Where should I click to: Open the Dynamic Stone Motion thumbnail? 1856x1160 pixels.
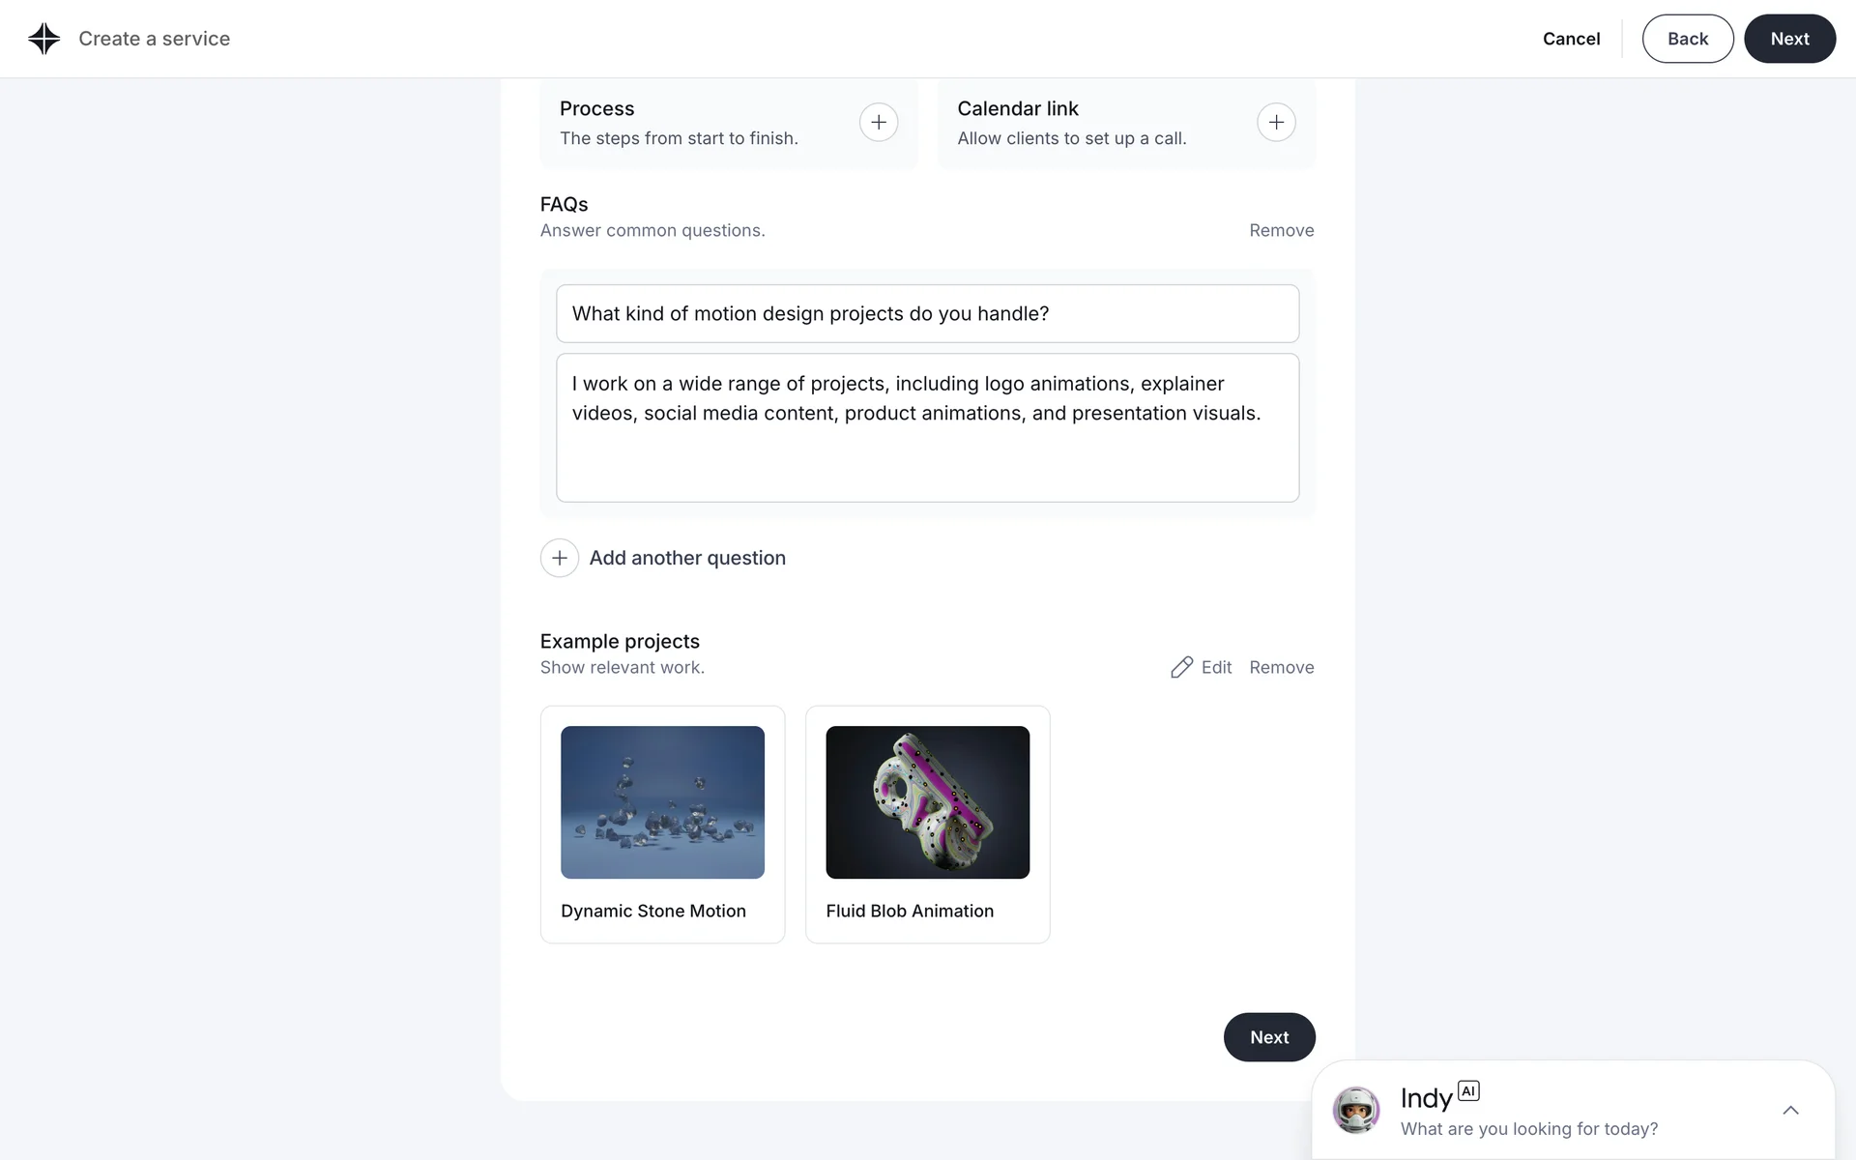pyautogui.click(x=662, y=802)
